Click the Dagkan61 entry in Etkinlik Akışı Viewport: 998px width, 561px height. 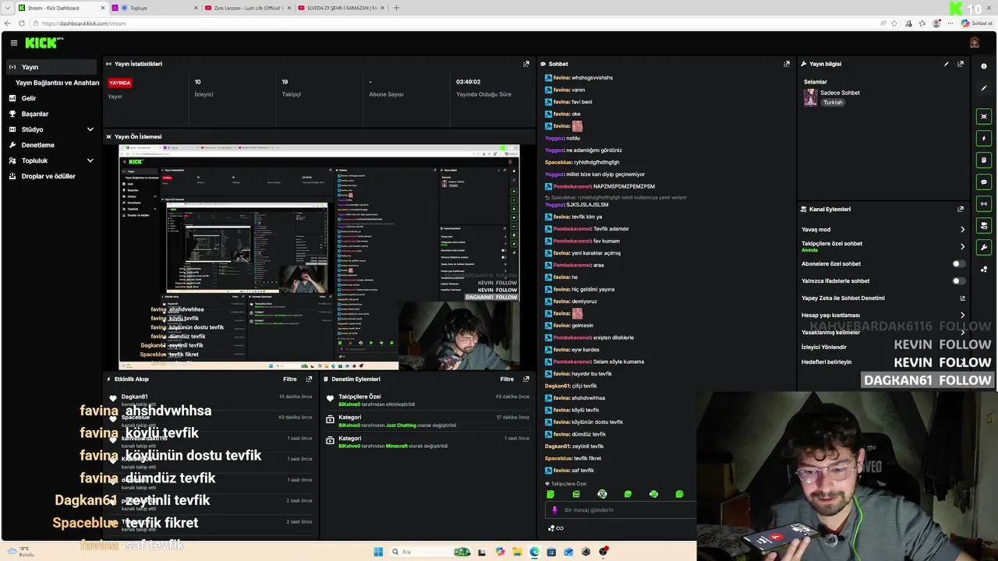(211, 402)
